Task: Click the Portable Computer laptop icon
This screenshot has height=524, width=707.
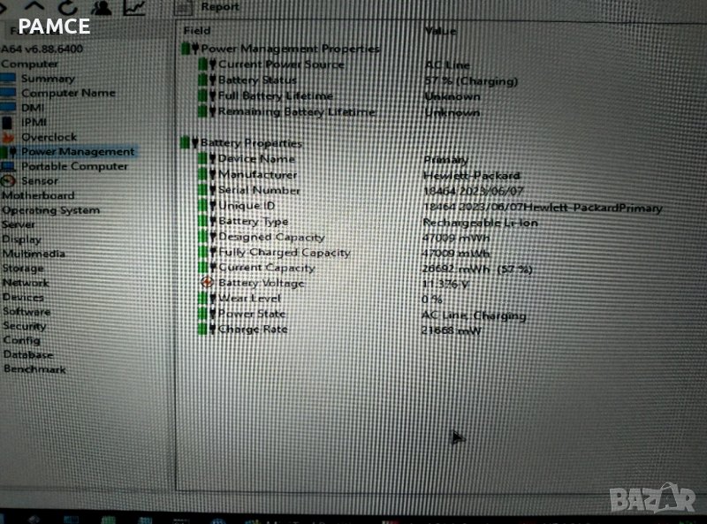Action: tap(8, 166)
